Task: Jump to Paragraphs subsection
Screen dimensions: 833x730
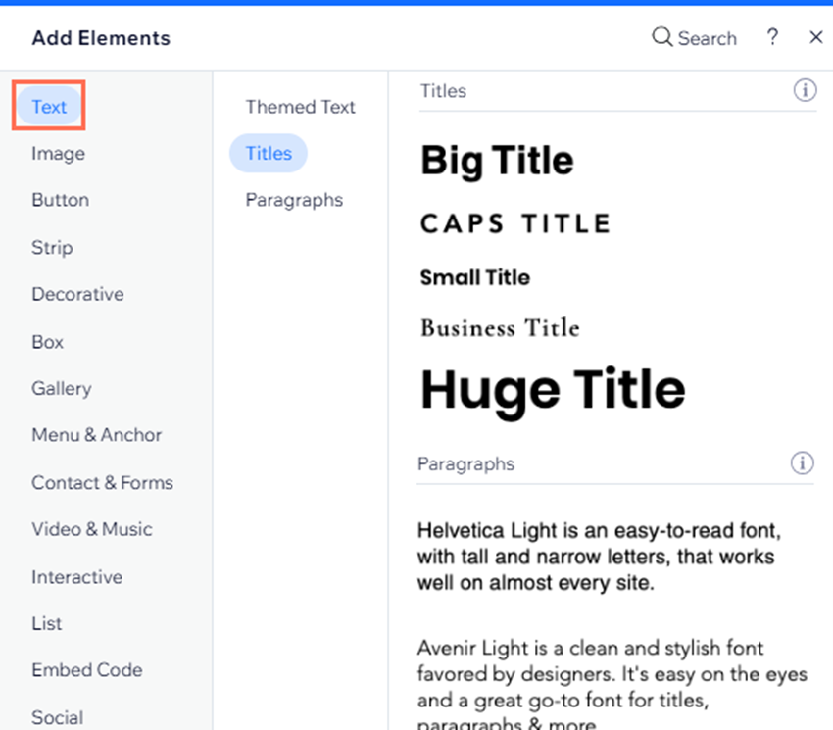Action: (294, 200)
